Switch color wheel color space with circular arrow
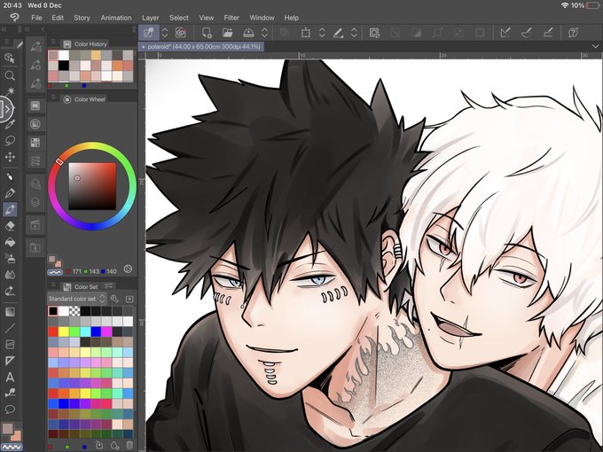This screenshot has height=452, width=603. point(128,269)
